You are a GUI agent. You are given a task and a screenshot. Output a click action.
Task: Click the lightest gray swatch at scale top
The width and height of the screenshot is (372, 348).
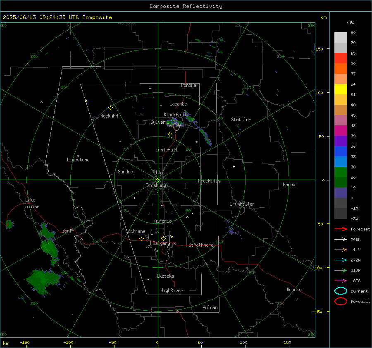click(341, 38)
